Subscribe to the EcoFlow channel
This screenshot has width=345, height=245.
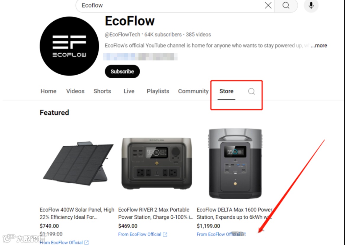tap(122, 71)
